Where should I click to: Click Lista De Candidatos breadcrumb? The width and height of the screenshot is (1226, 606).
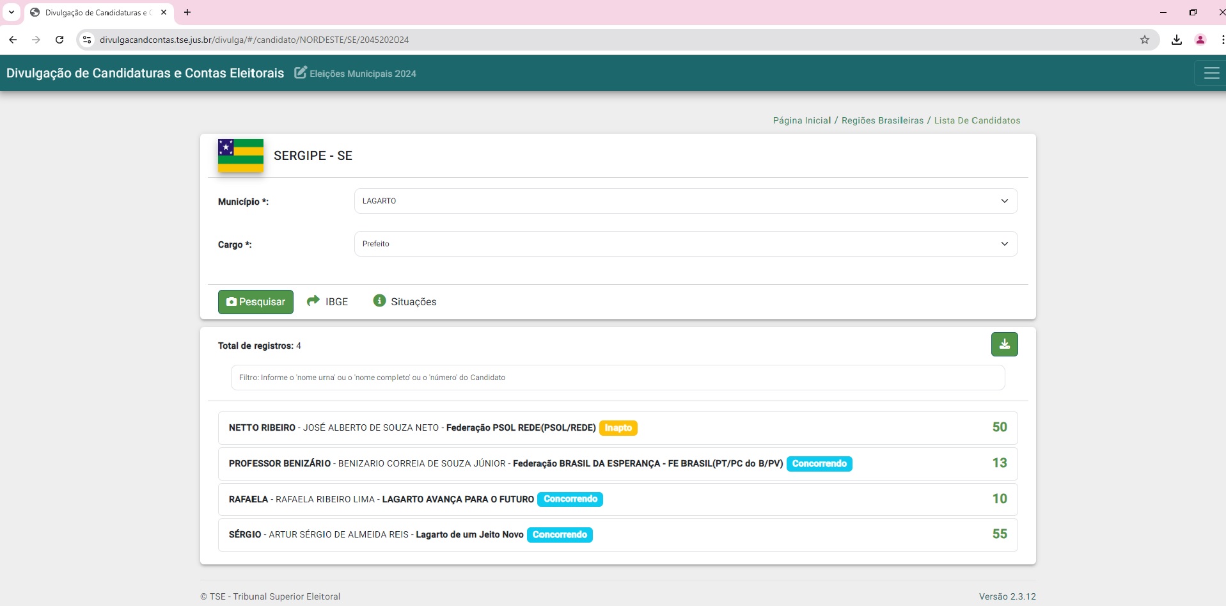pyautogui.click(x=977, y=120)
